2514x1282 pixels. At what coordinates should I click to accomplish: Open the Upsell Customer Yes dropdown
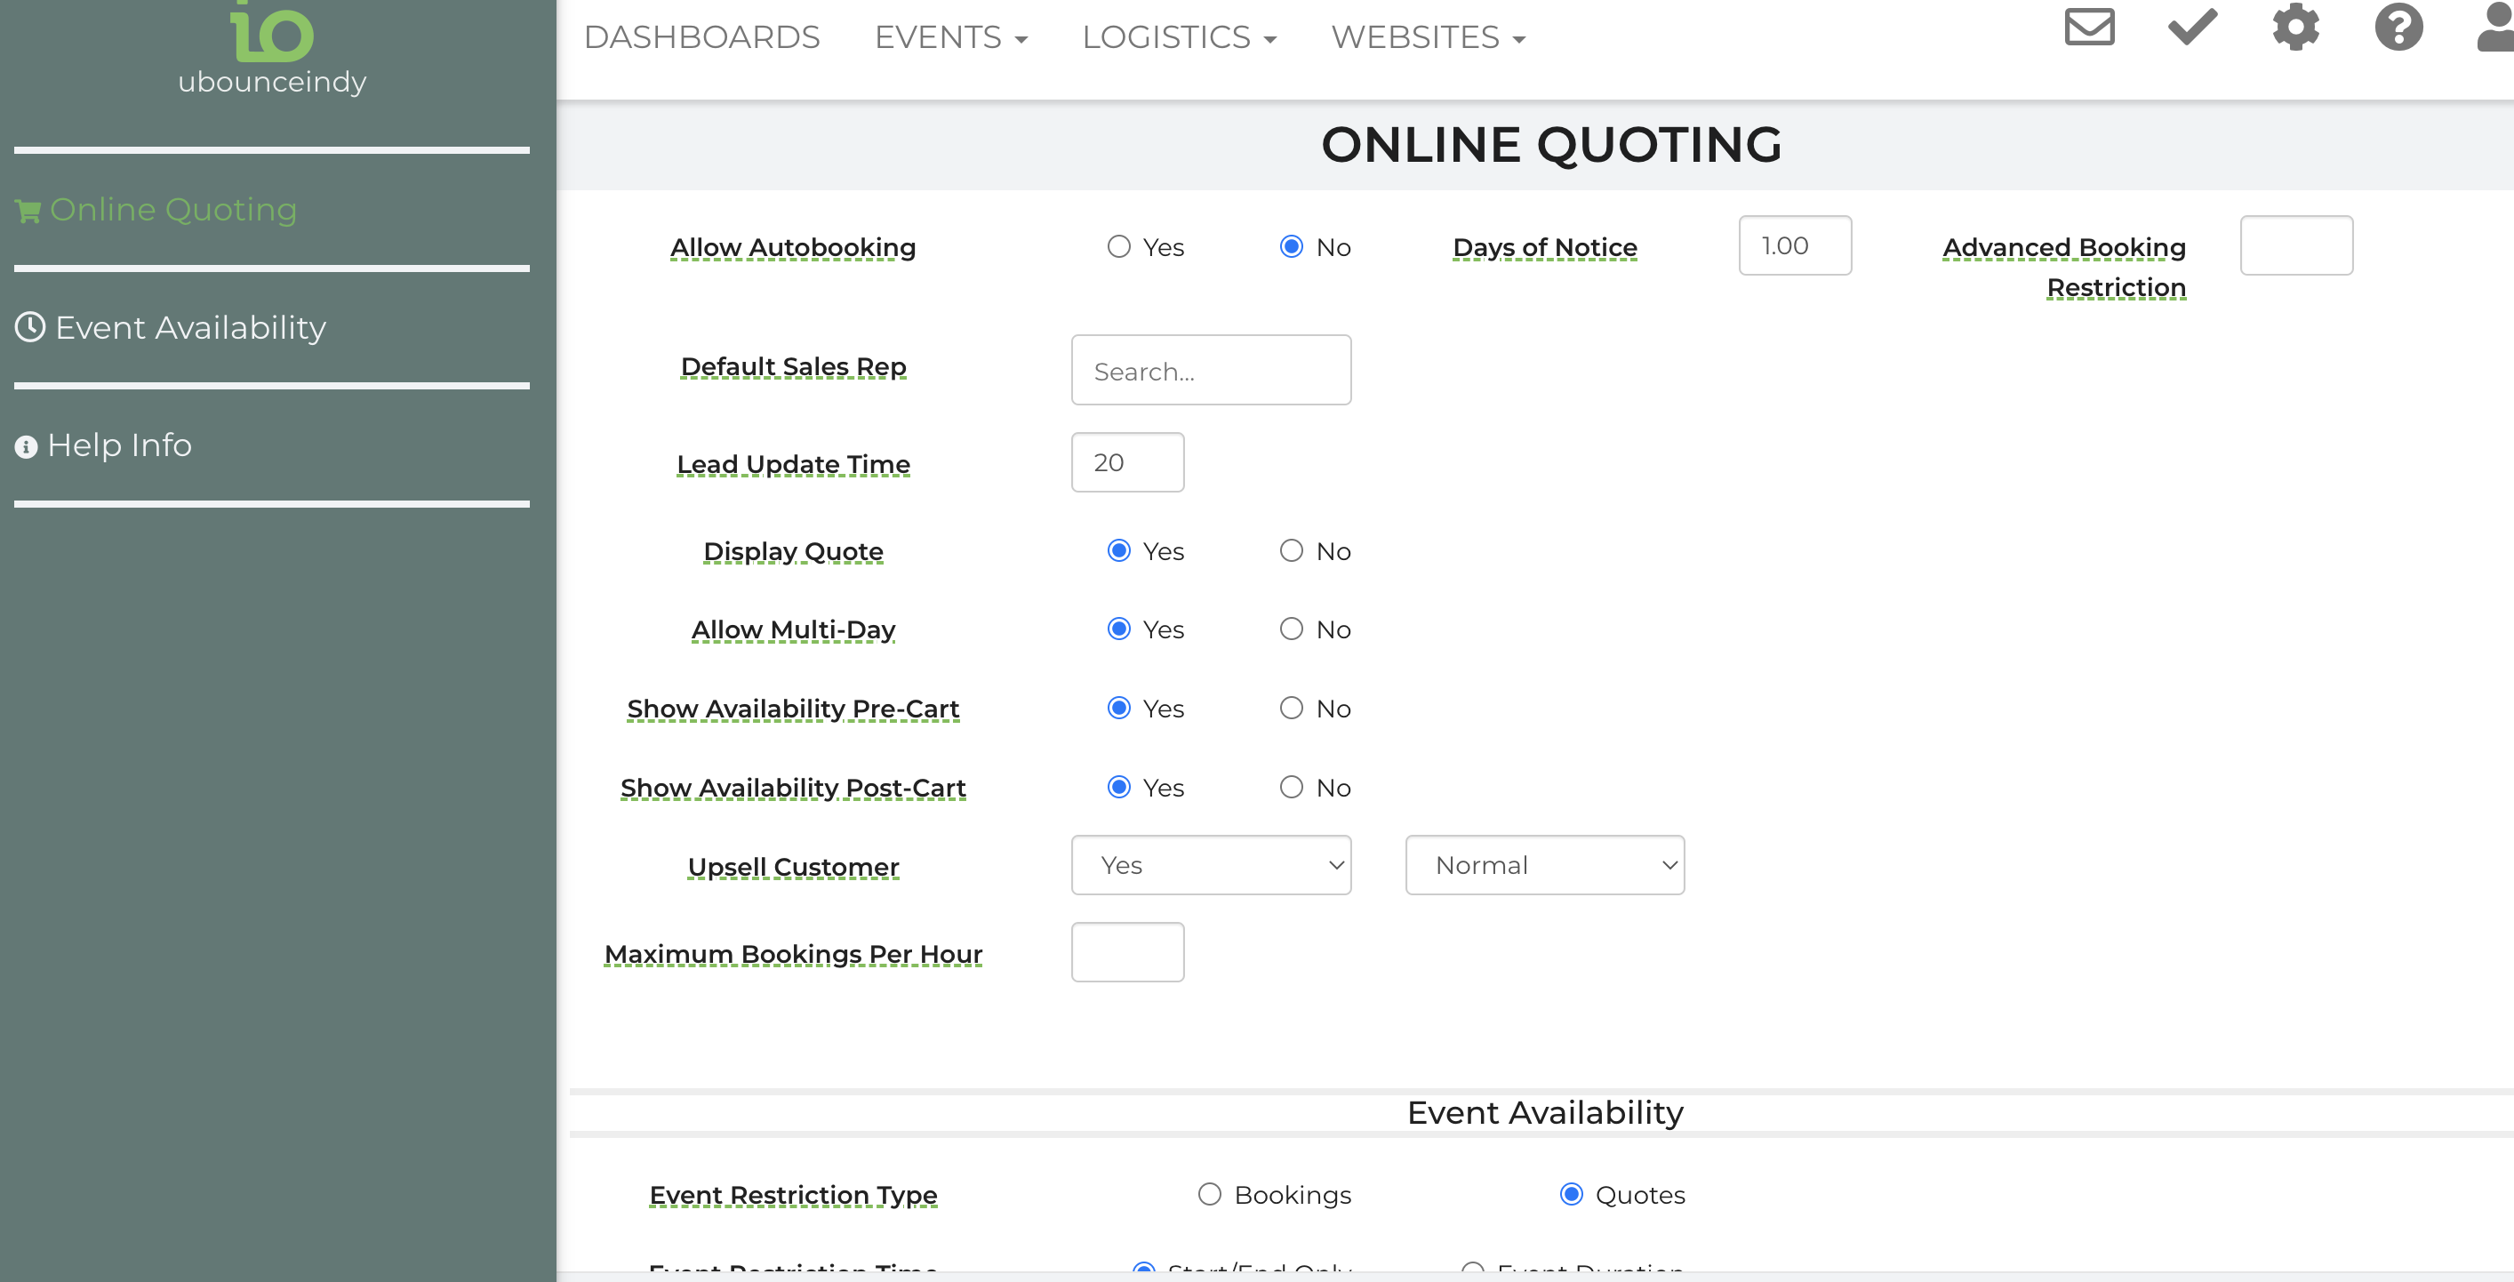point(1210,864)
